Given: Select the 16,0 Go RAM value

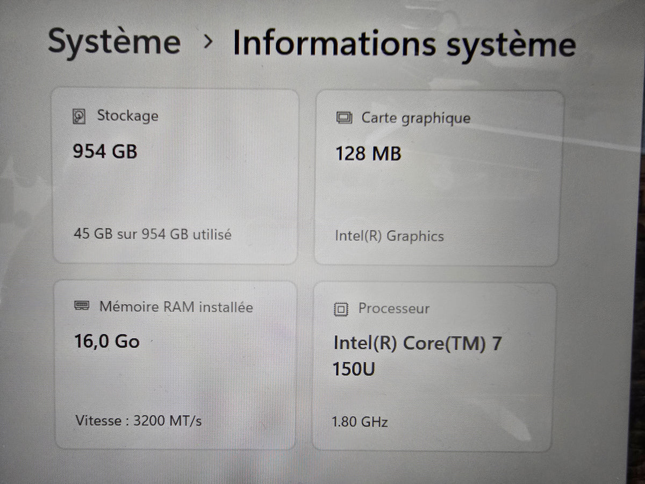Looking at the screenshot, I should point(107,341).
